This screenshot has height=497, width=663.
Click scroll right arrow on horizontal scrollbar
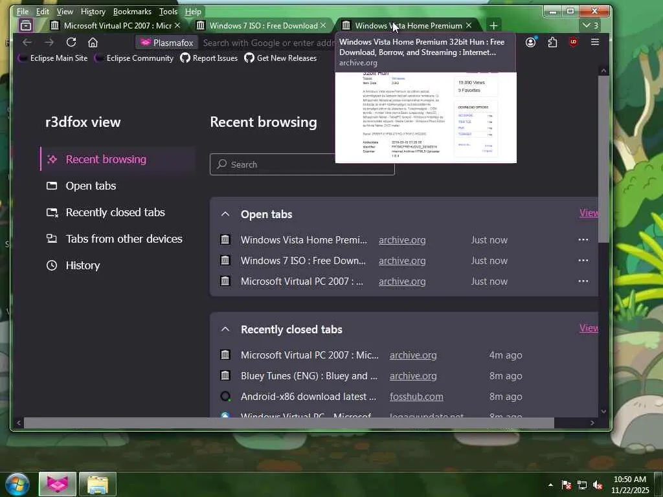(x=592, y=423)
